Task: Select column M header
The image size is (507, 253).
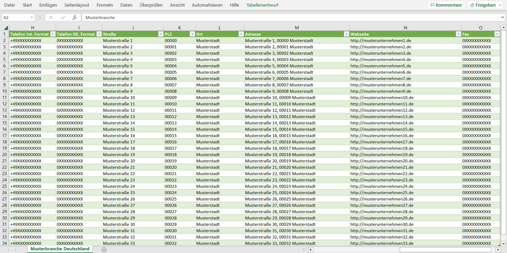Action: 297,28
